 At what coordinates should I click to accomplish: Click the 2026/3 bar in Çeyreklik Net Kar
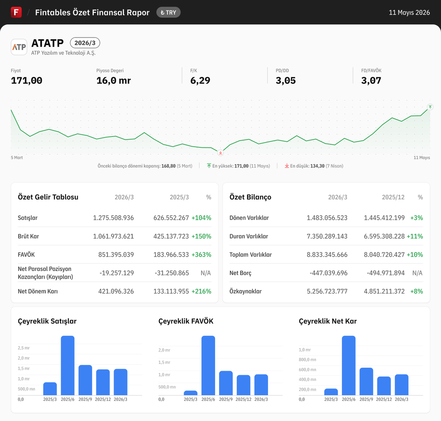402,385
